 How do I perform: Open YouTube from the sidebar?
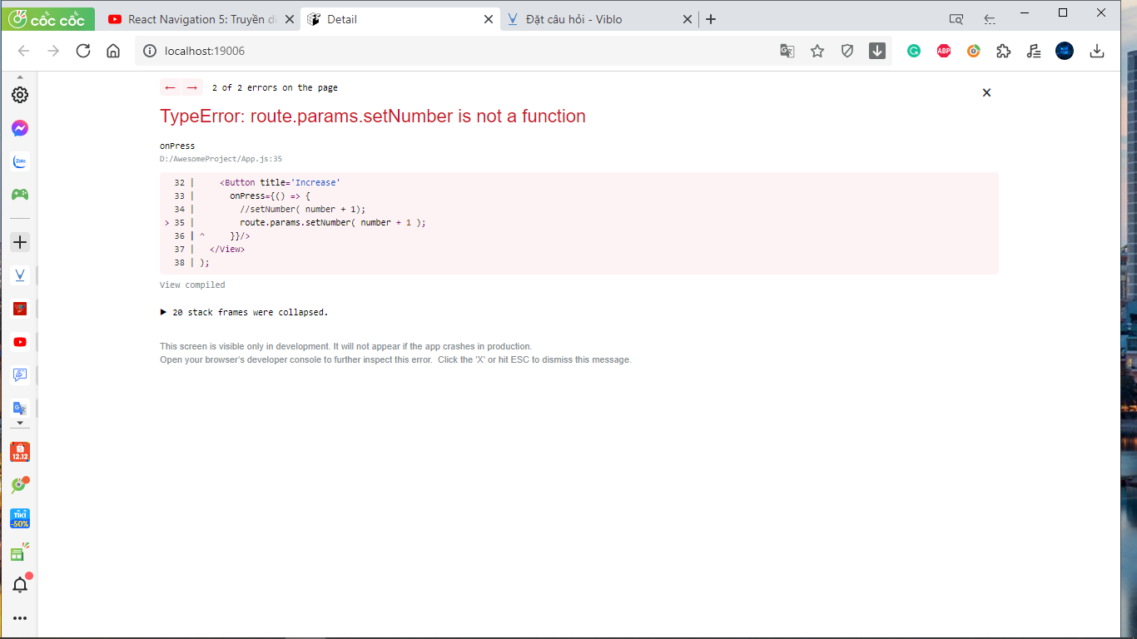click(20, 342)
